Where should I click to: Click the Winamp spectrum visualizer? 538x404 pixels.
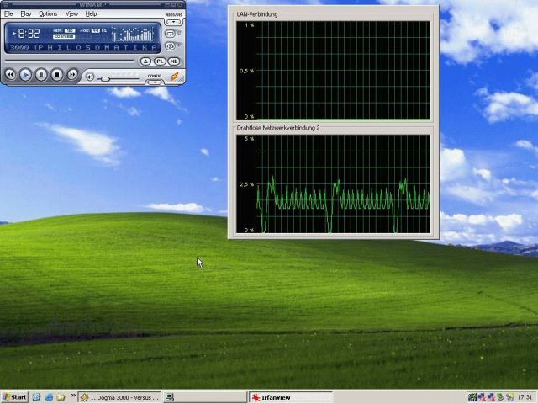pyautogui.click(x=133, y=34)
